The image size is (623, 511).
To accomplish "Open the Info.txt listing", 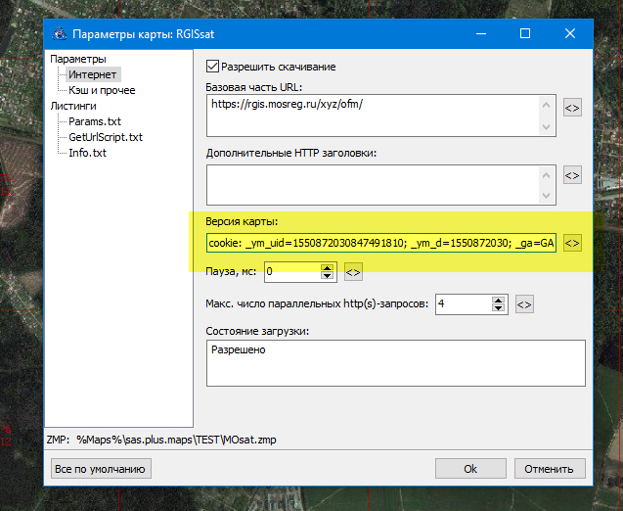I will point(87,153).
